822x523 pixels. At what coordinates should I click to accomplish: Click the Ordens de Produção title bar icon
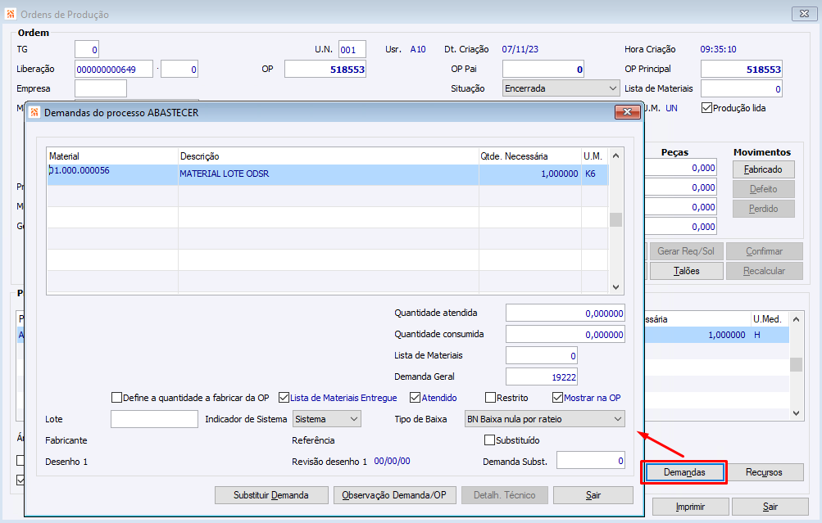tap(10, 14)
